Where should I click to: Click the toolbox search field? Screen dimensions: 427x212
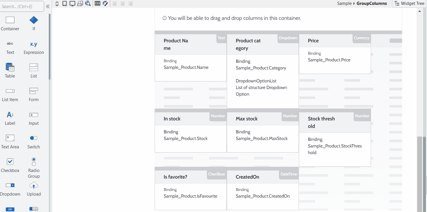[22, 6]
